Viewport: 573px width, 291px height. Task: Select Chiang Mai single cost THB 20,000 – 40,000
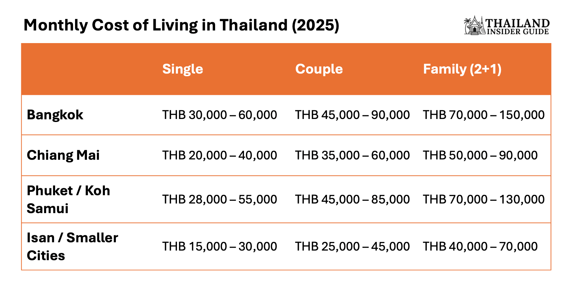tap(219, 155)
